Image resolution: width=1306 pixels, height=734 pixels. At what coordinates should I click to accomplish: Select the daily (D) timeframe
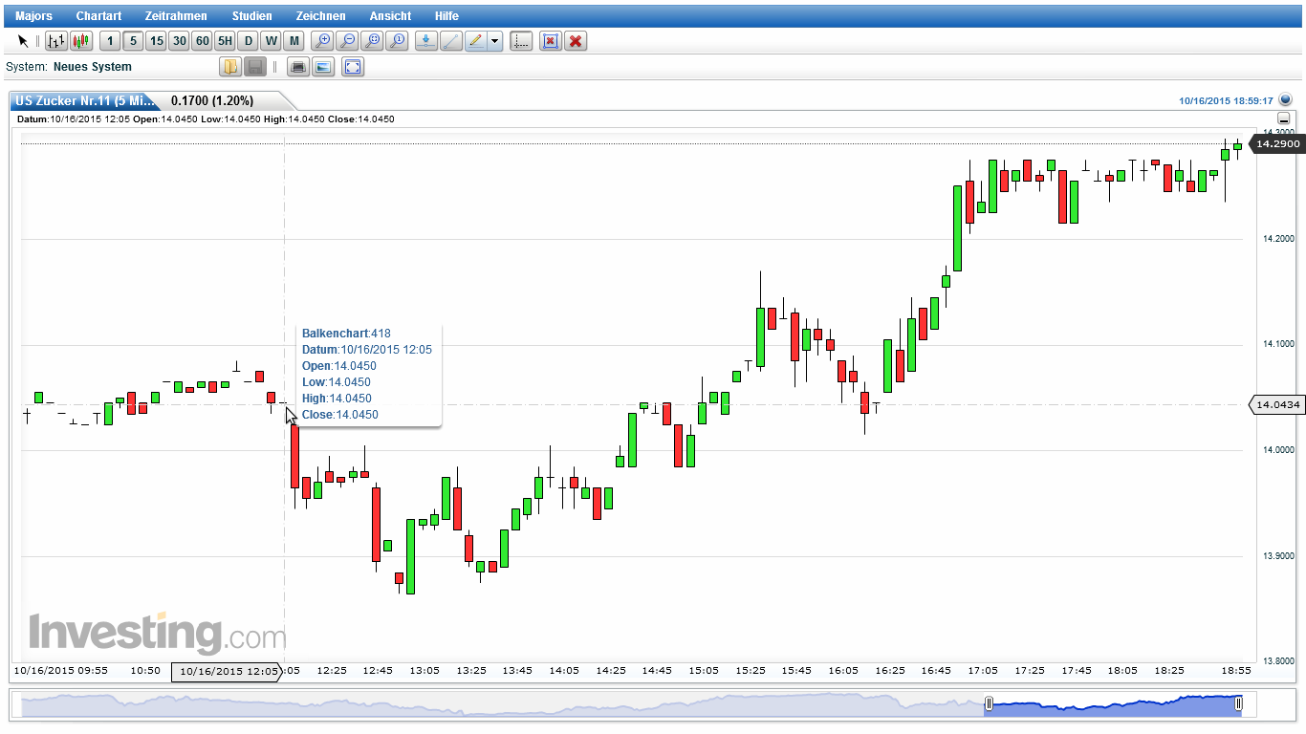[x=248, y=41]
